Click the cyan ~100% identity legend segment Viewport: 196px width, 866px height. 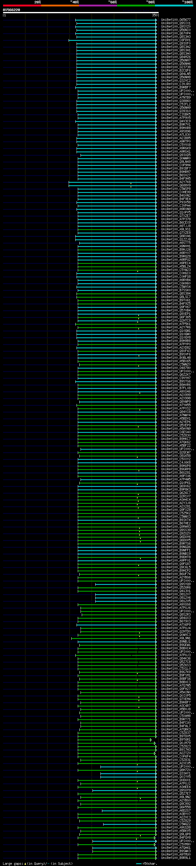(x=174, y=6)
